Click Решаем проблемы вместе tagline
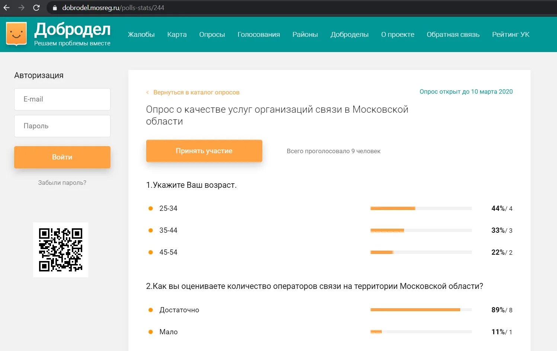 [x=72, y=43]
